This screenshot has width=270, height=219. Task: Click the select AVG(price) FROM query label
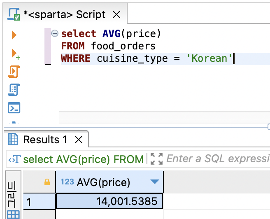(x=83, y=159)
